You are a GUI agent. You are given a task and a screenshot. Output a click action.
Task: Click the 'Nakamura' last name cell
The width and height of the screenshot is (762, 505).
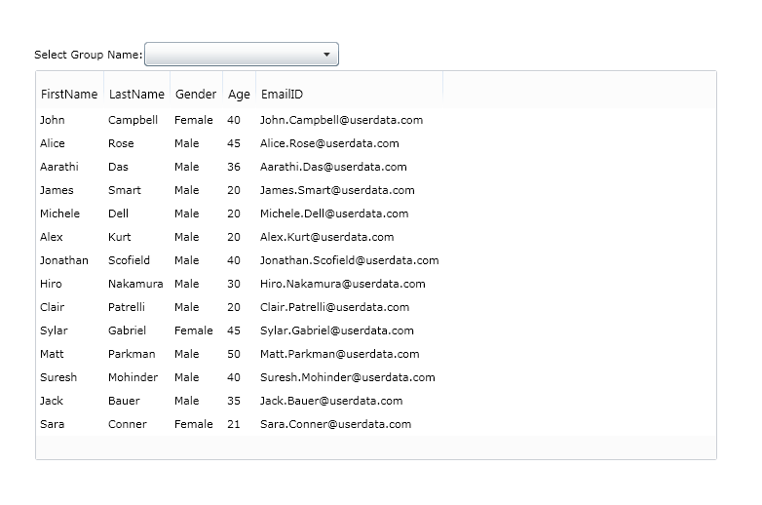click(x=135, y=284)
